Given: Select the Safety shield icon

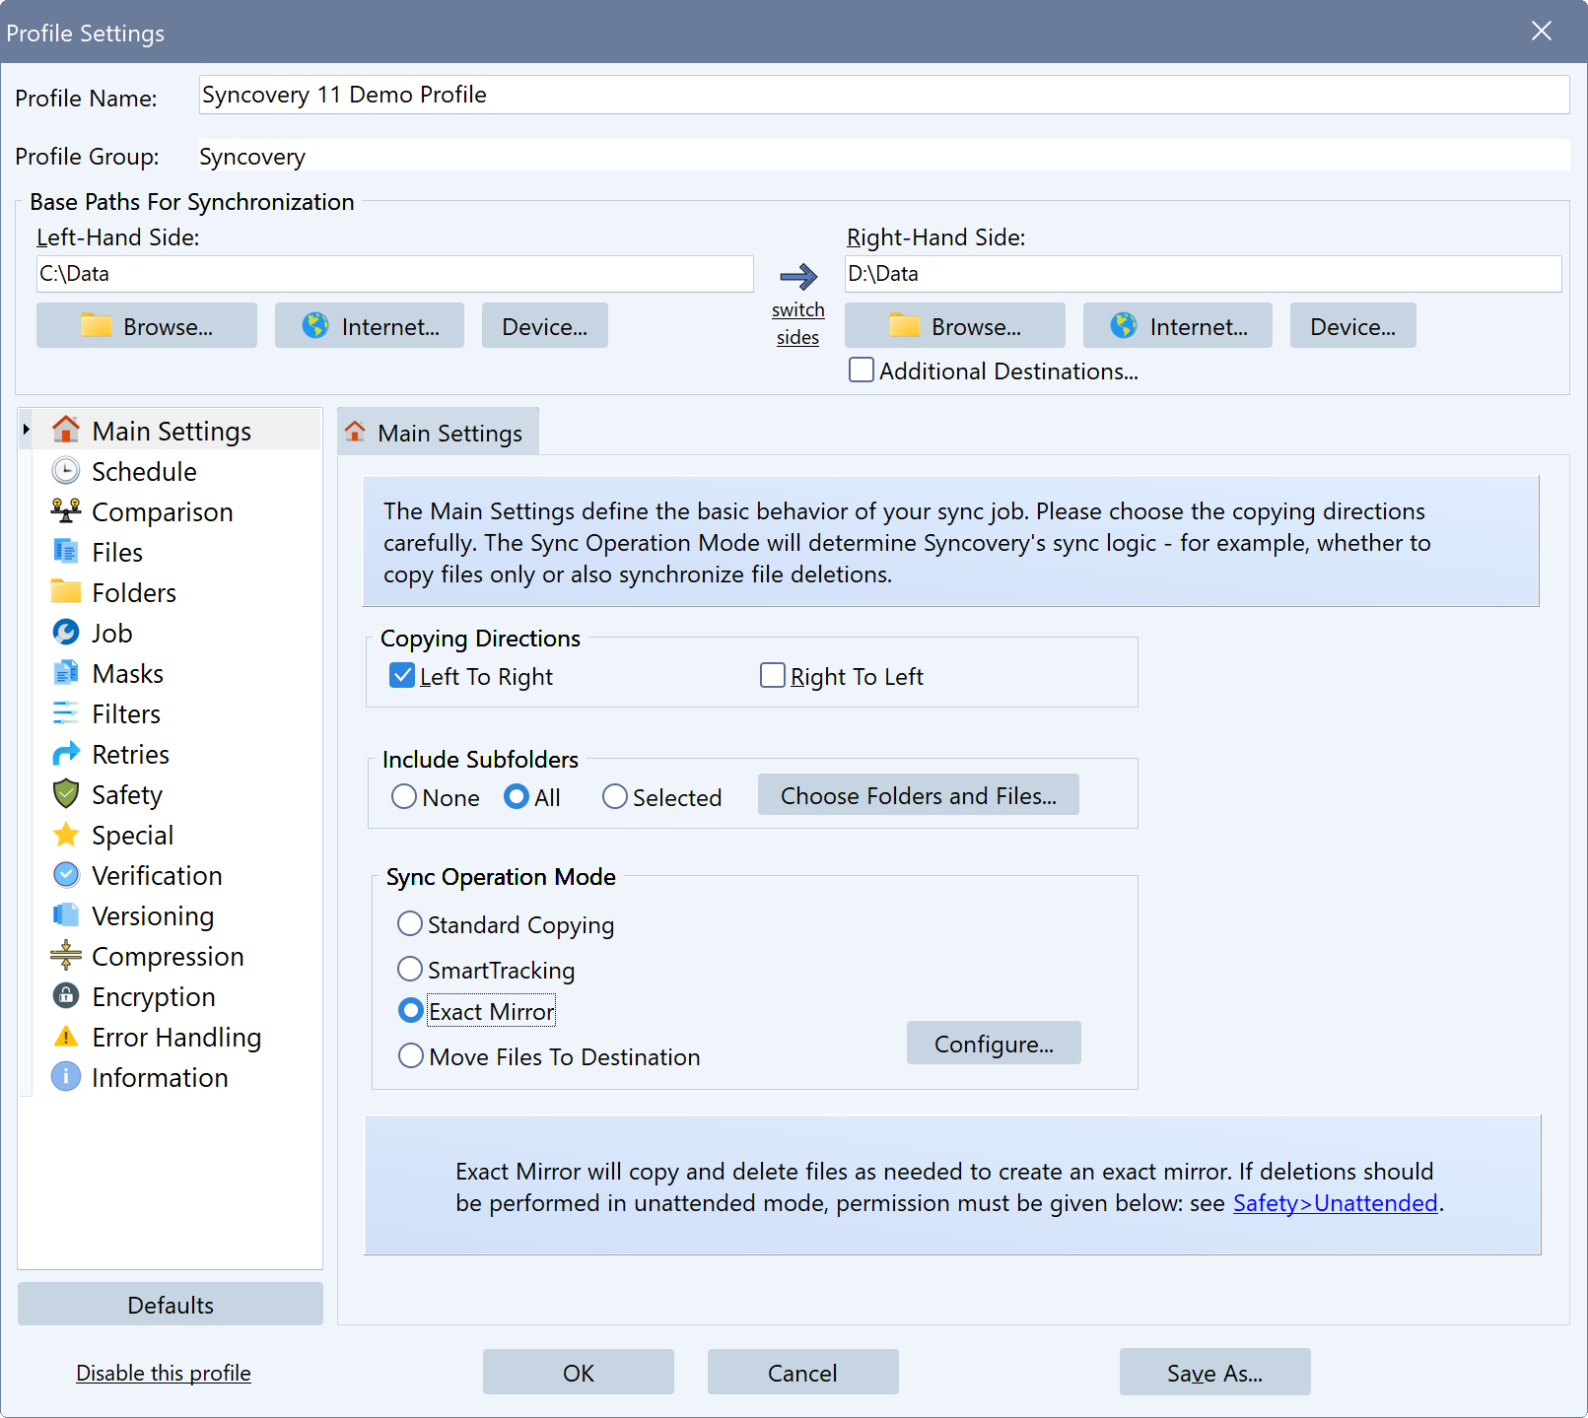Looking at the screenshot, I should click(64, 794).
